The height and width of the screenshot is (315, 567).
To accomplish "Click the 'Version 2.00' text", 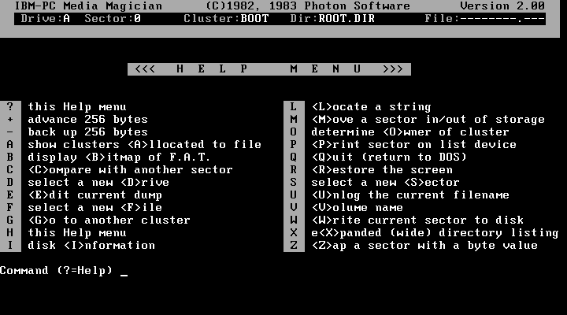I will click(502, 6).
